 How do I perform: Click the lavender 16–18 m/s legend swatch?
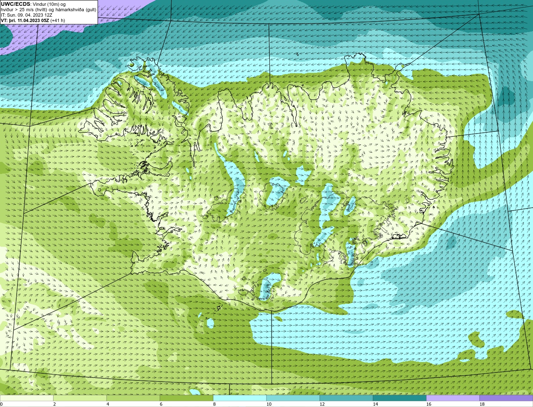coord(453,398)
